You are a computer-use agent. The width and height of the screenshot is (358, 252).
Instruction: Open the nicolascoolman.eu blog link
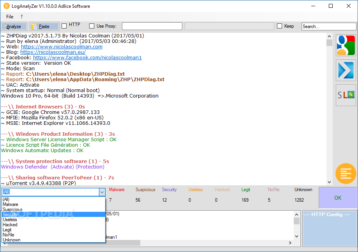(53, 52)
